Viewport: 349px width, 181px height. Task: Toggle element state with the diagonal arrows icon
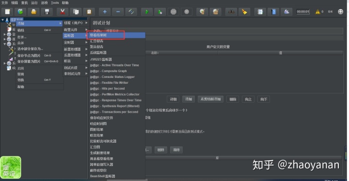pos(131,12)
